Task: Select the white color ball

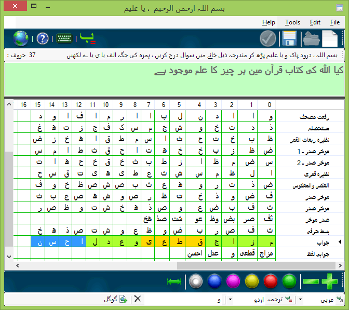Action: (196, 281)
